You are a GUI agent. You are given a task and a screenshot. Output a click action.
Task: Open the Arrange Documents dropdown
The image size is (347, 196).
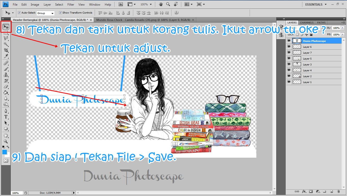[188, 4]
